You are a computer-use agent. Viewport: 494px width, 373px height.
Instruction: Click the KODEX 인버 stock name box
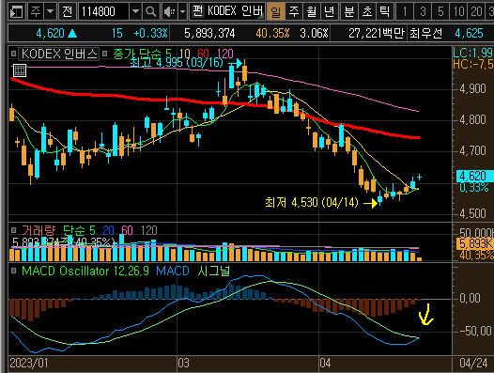pos(227,12)
